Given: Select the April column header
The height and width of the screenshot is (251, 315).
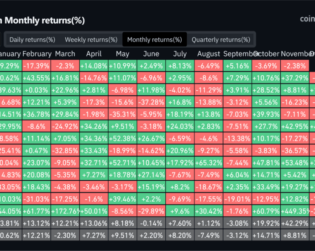Looking at the screenshot, I should coord(94,54).
